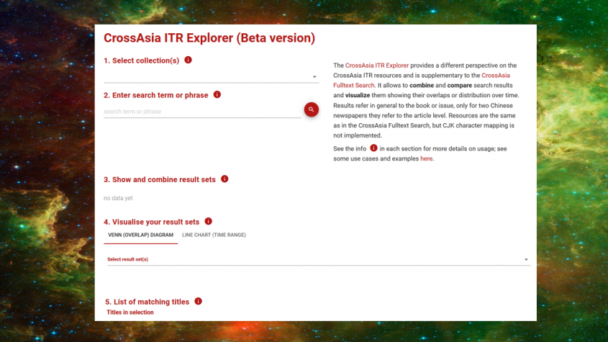Click info icon beside List of matching titles
The height and width of the screenshot is (342, 608).
(x=199, y=301)
